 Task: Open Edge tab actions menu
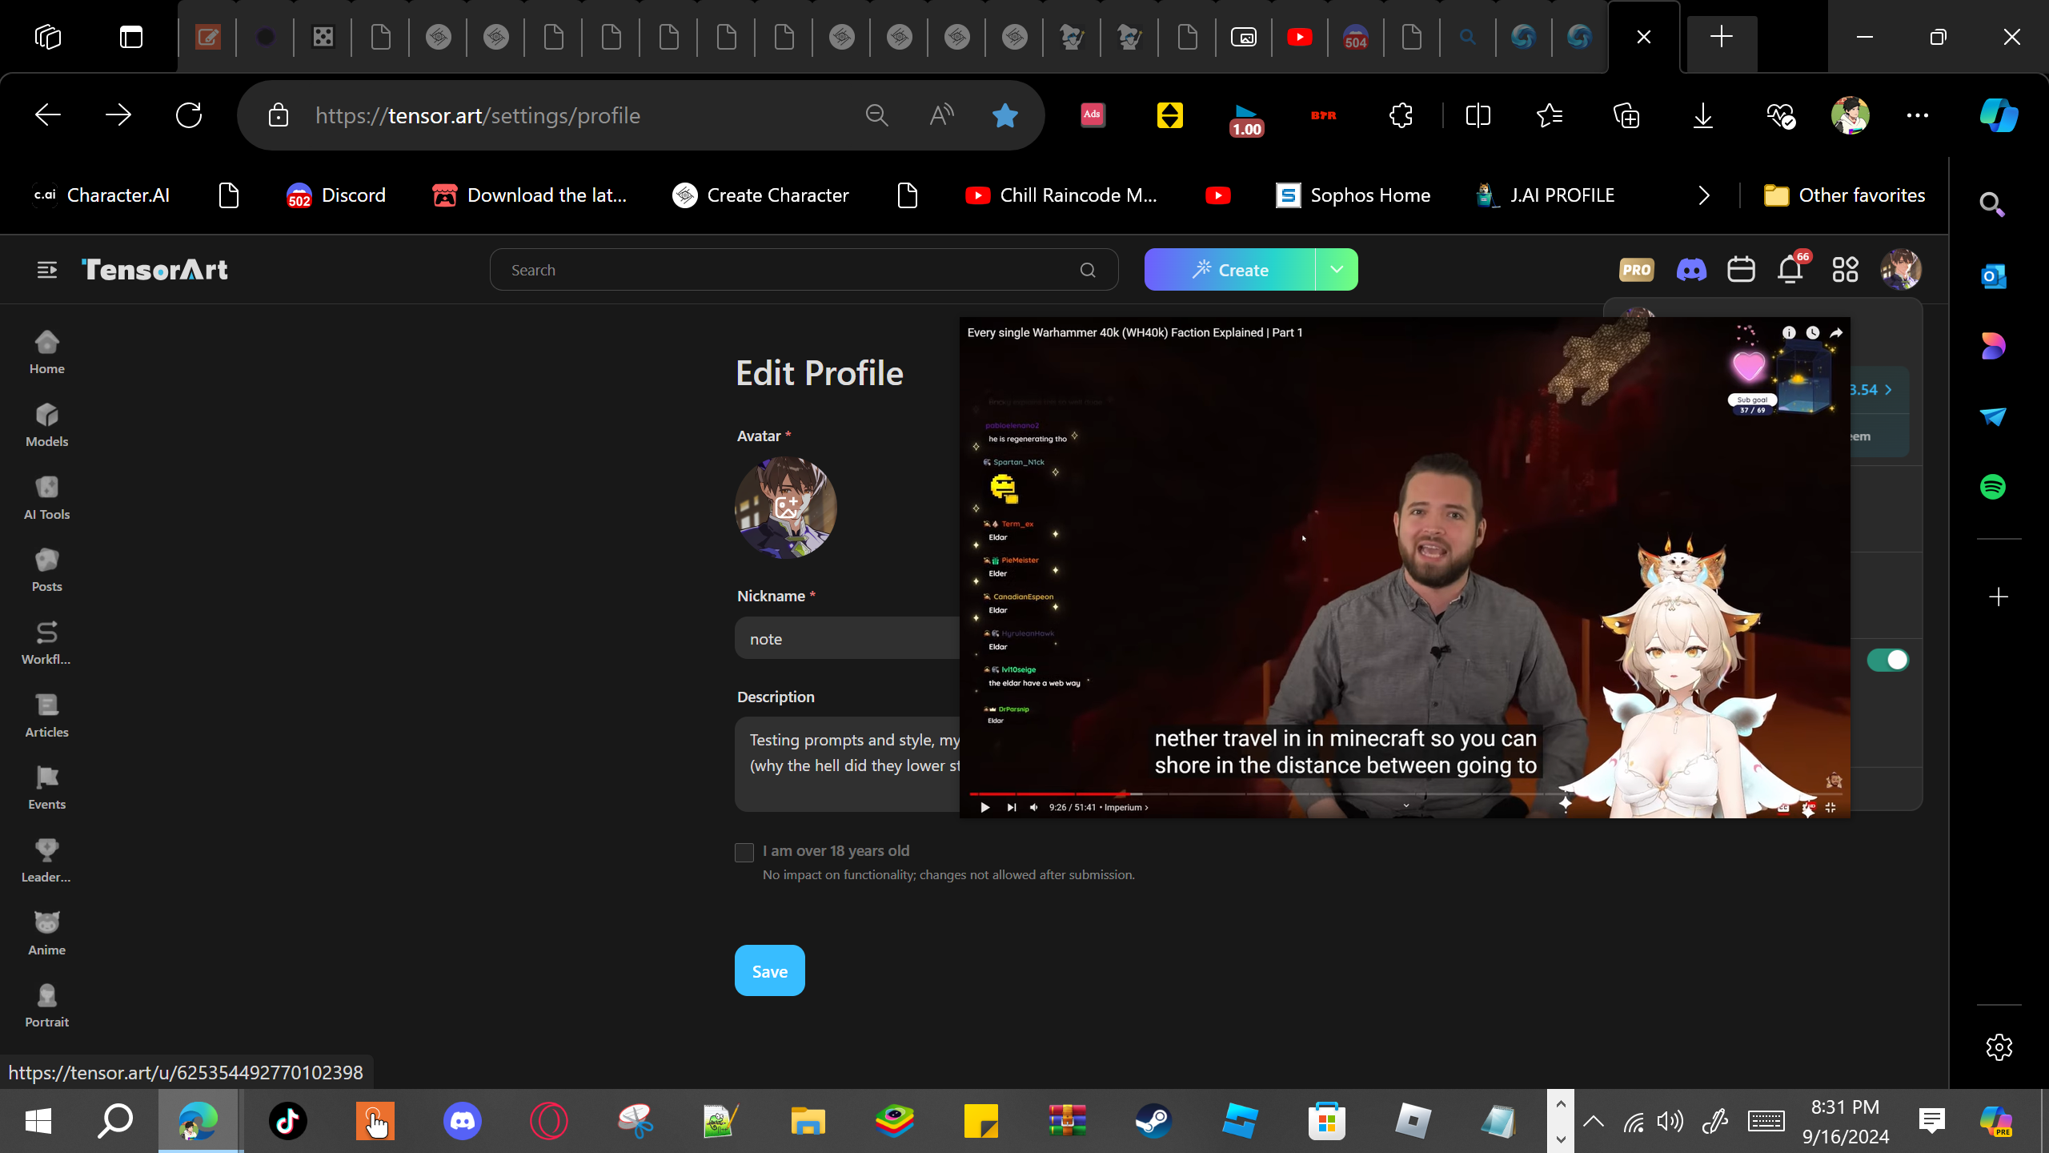coord(131,37)
